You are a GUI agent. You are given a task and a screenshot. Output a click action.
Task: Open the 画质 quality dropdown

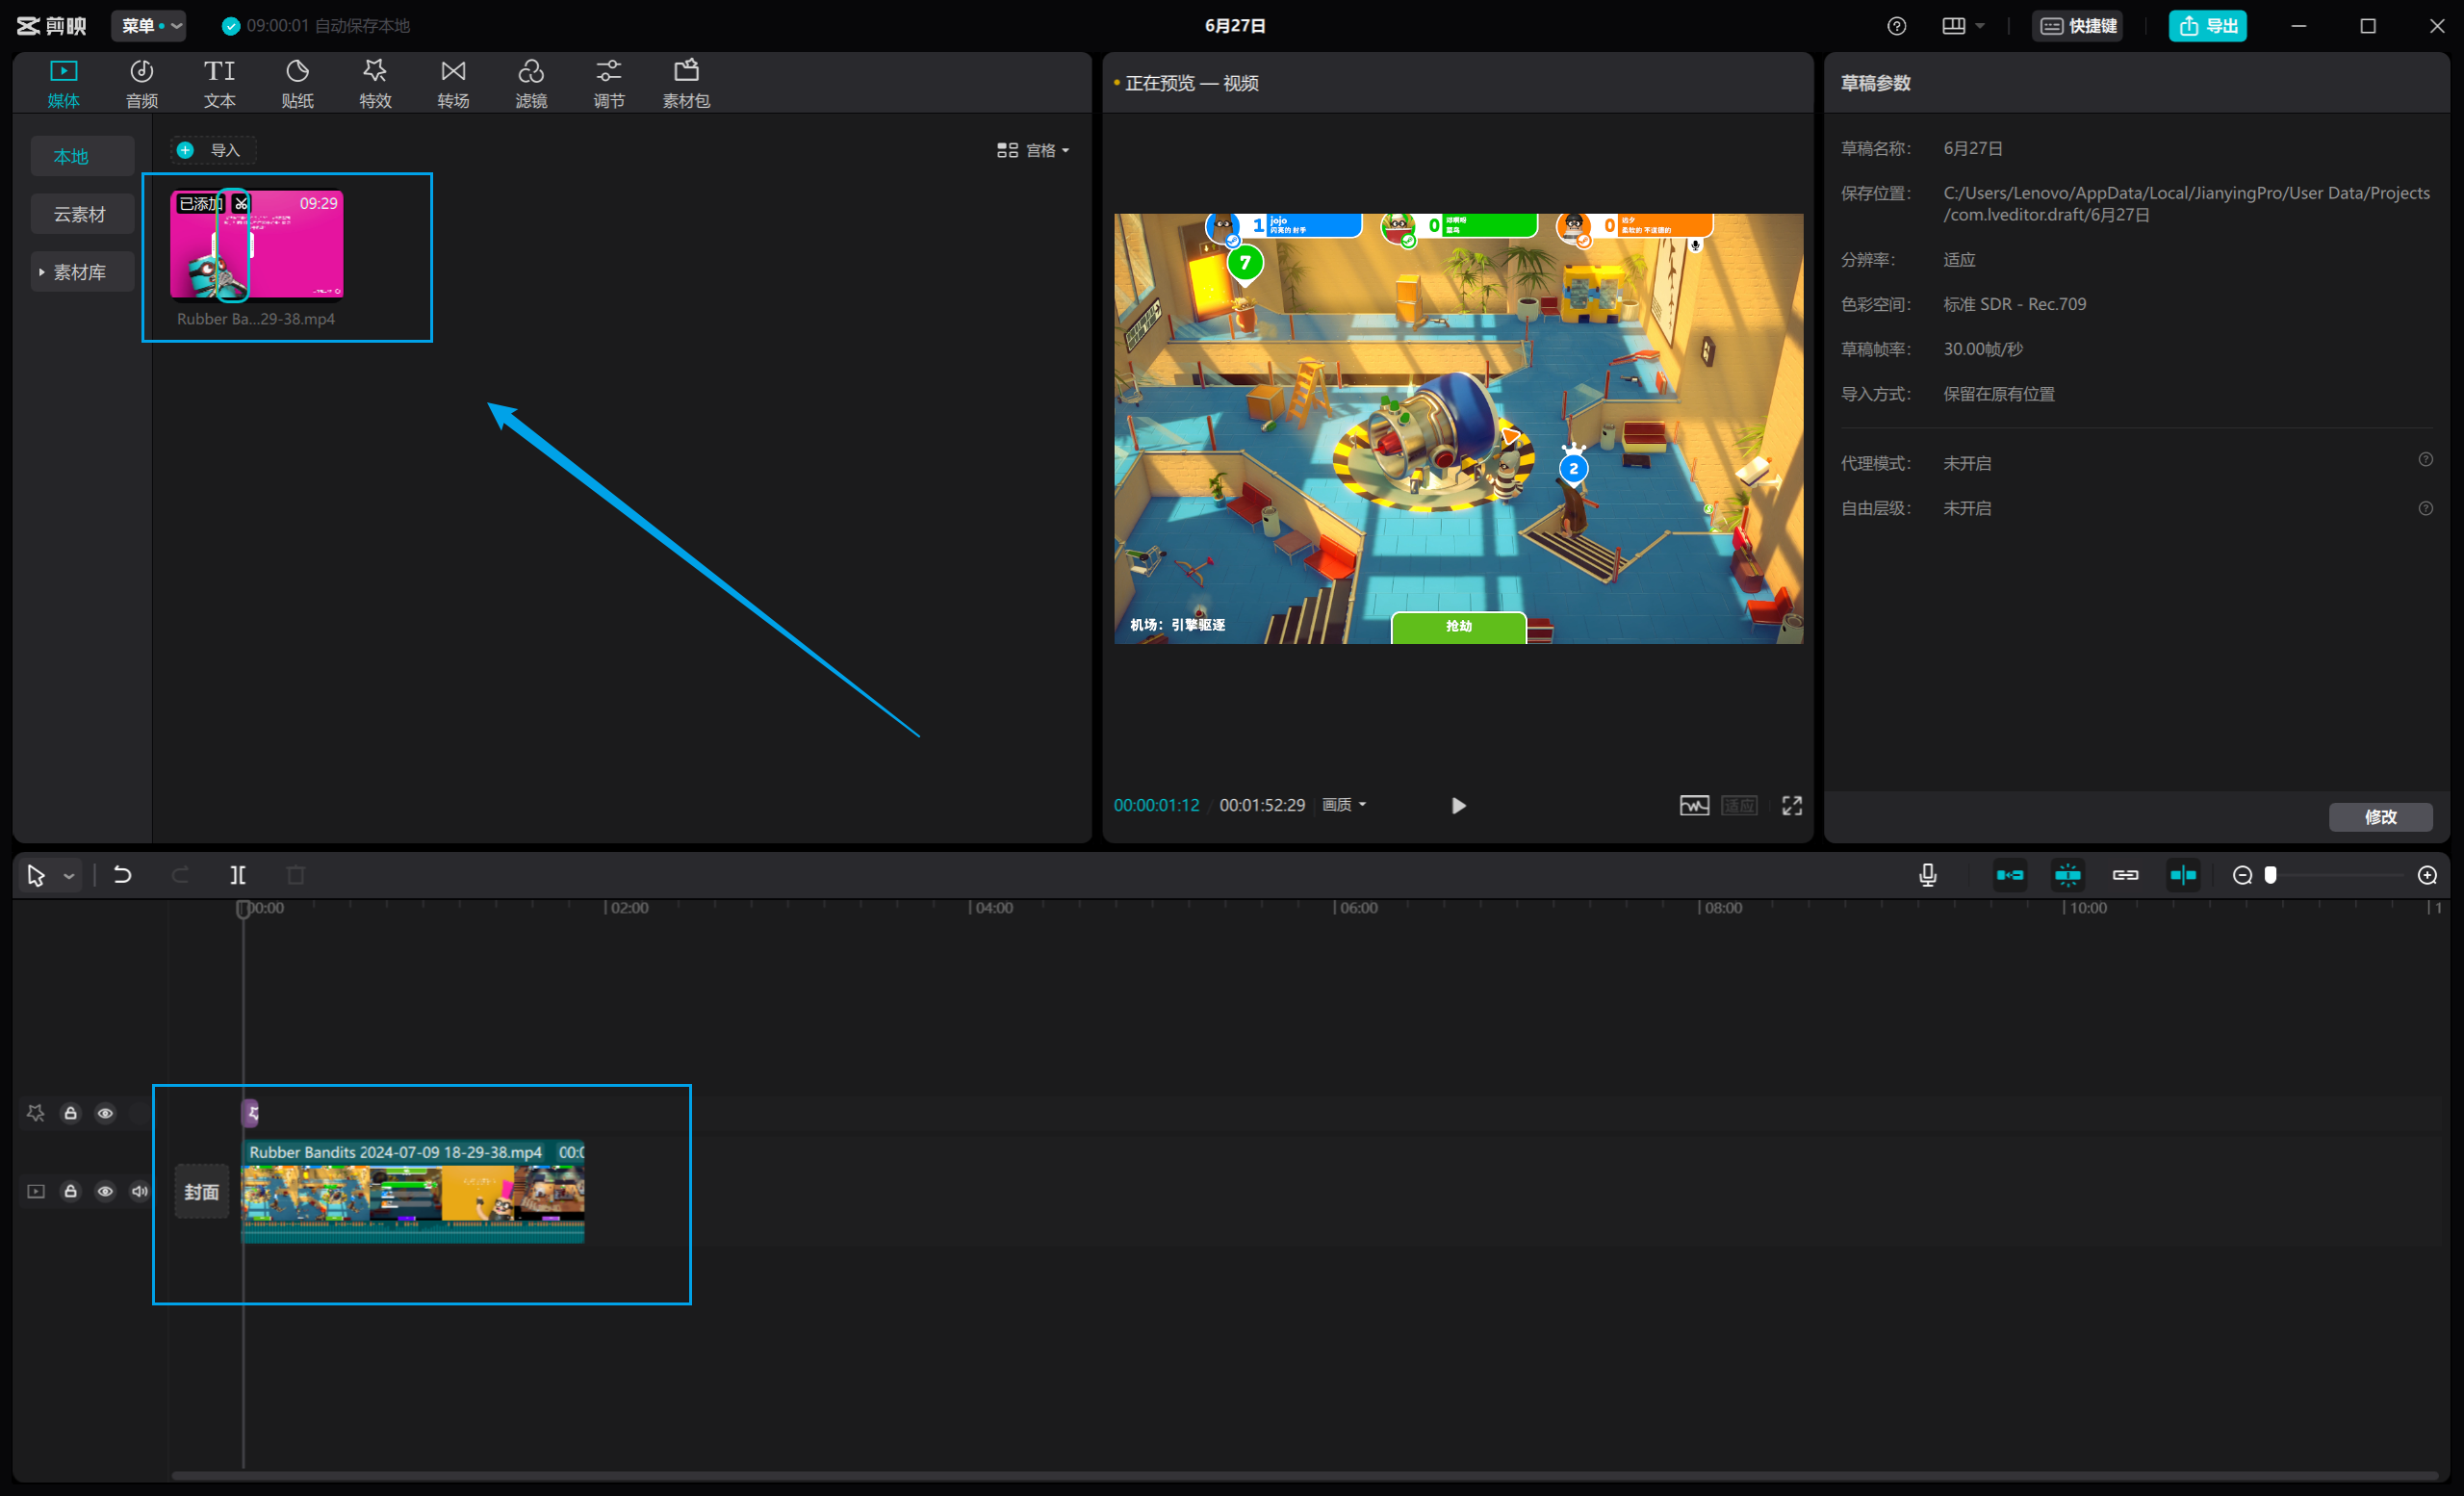point(1344,805)
